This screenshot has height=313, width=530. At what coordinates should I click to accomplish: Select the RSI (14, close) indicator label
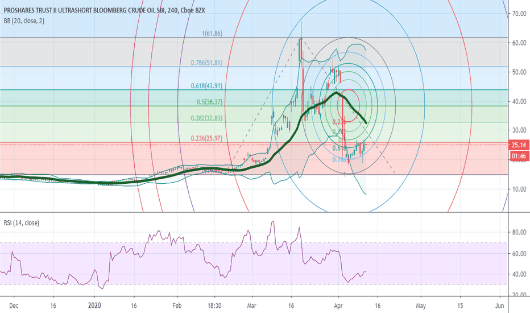(21, 223)
